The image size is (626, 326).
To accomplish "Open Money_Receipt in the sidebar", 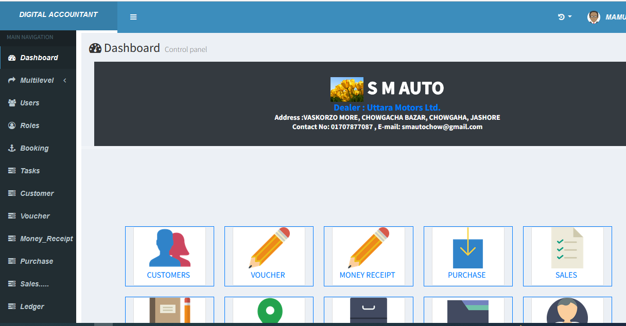I will point(38,239).
